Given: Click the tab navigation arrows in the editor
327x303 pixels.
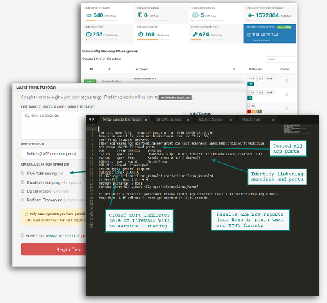Looking at the screenshot, I should click(x=92, y=119).
